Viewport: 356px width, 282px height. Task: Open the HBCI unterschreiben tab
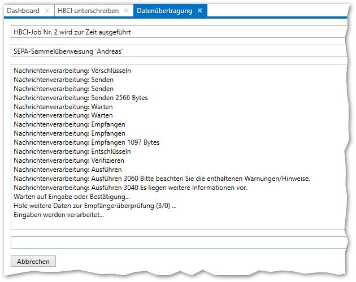(x=88, y=11)
